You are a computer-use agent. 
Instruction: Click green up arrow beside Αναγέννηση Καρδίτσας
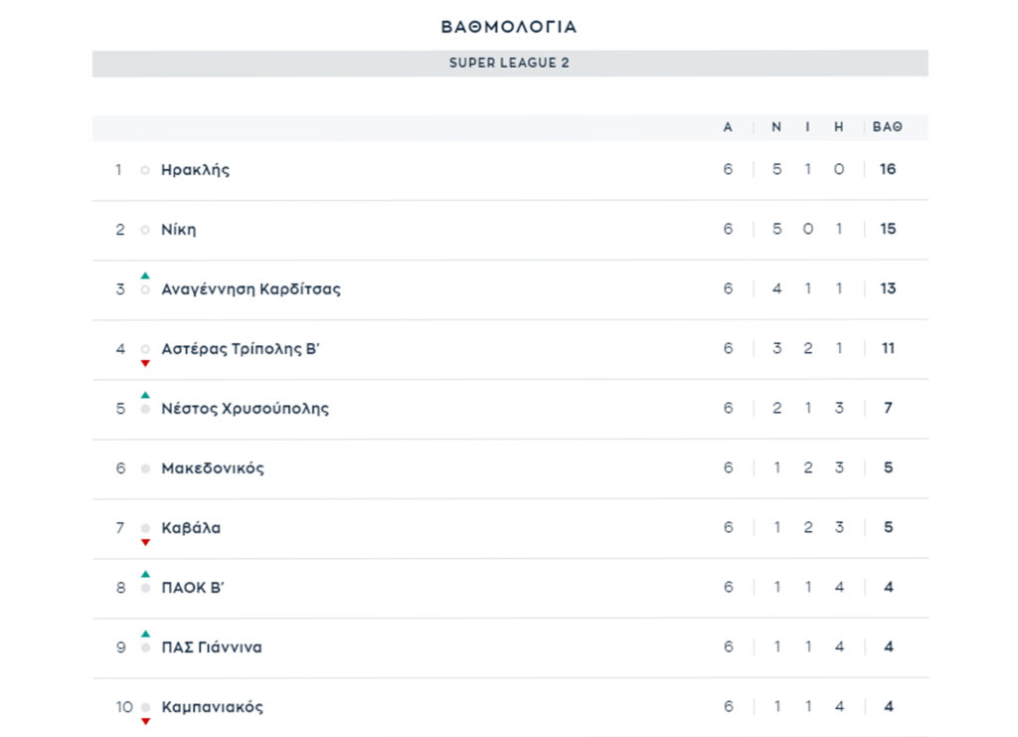(145, 276)
